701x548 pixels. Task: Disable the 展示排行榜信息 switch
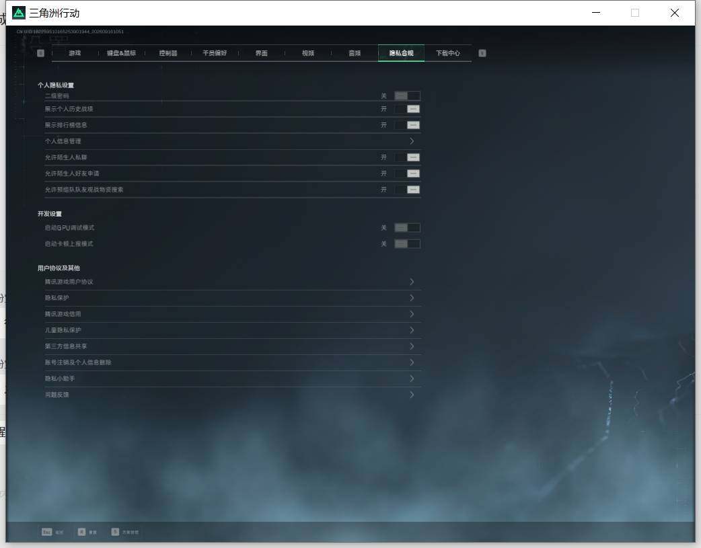(x=407, y=125)
